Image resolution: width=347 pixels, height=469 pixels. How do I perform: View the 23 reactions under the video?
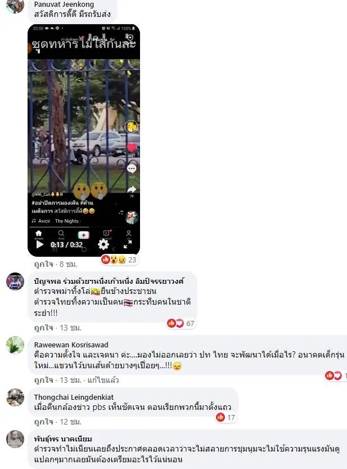point(119,260)
